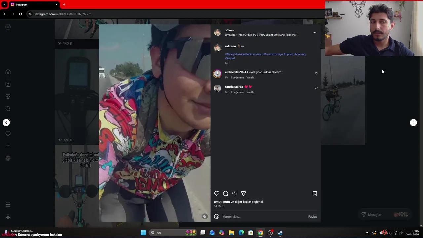Open the emoji picker in the comment box

tap(217, 217)
